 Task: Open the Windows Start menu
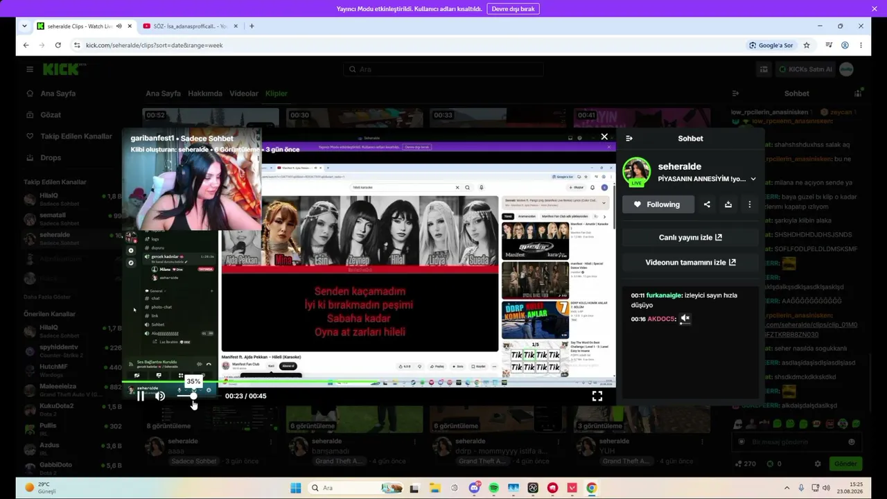coord(296,488)
